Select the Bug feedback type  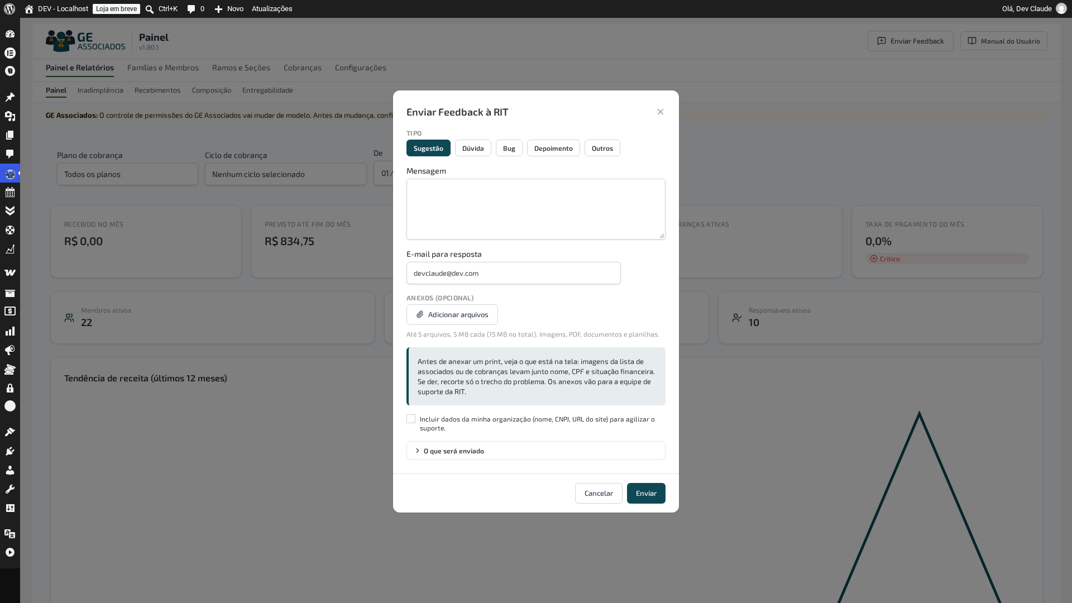tap(509, 148)
